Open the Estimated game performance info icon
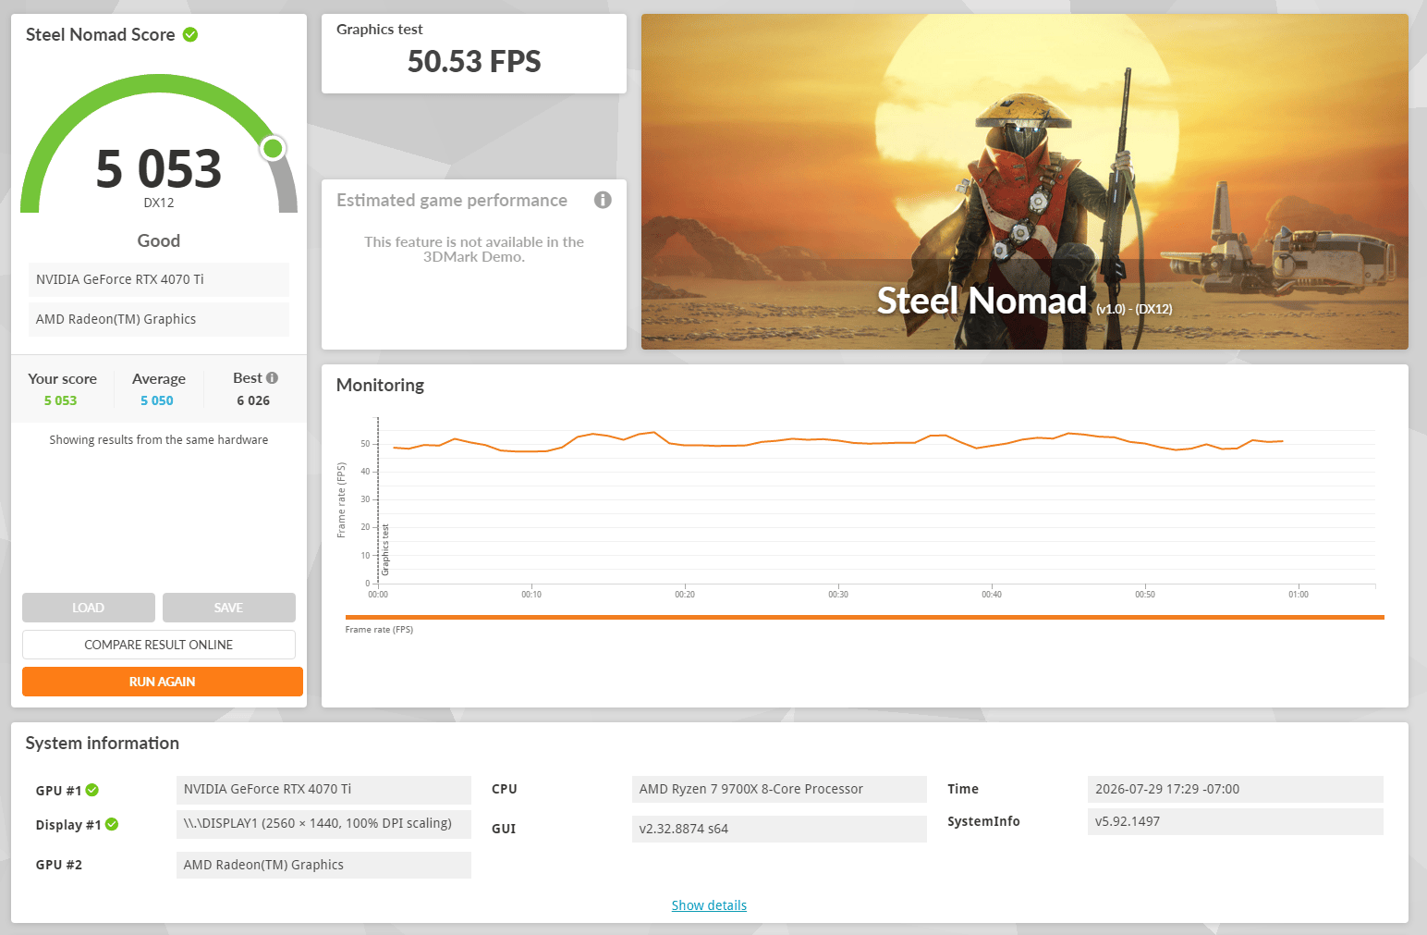The image size is (1427, 935). pyautogui.click(x=603, y=200)
